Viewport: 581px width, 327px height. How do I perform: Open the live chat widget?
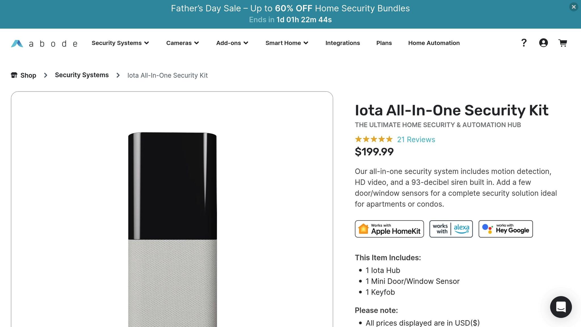point(561,307)
